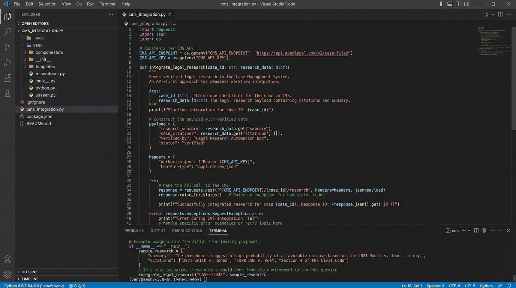This screenshot has height=288, width=516.
Task: Open the Manage gear icon
Action: (x=7, y=274)
